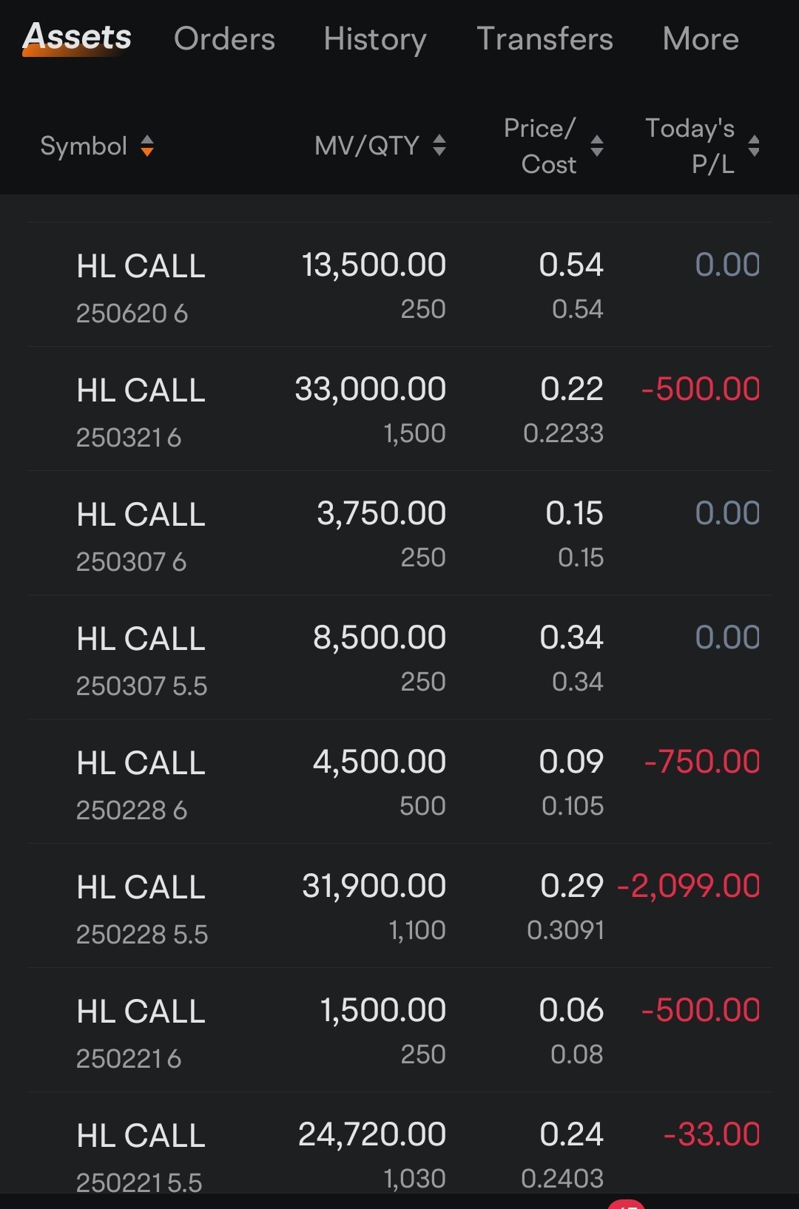
Task: Open the More tab
Action: tap(701, 38)
